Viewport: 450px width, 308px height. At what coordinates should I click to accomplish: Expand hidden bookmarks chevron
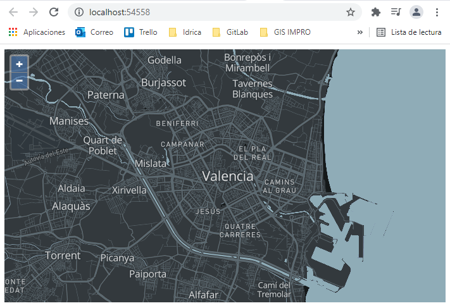360,32
